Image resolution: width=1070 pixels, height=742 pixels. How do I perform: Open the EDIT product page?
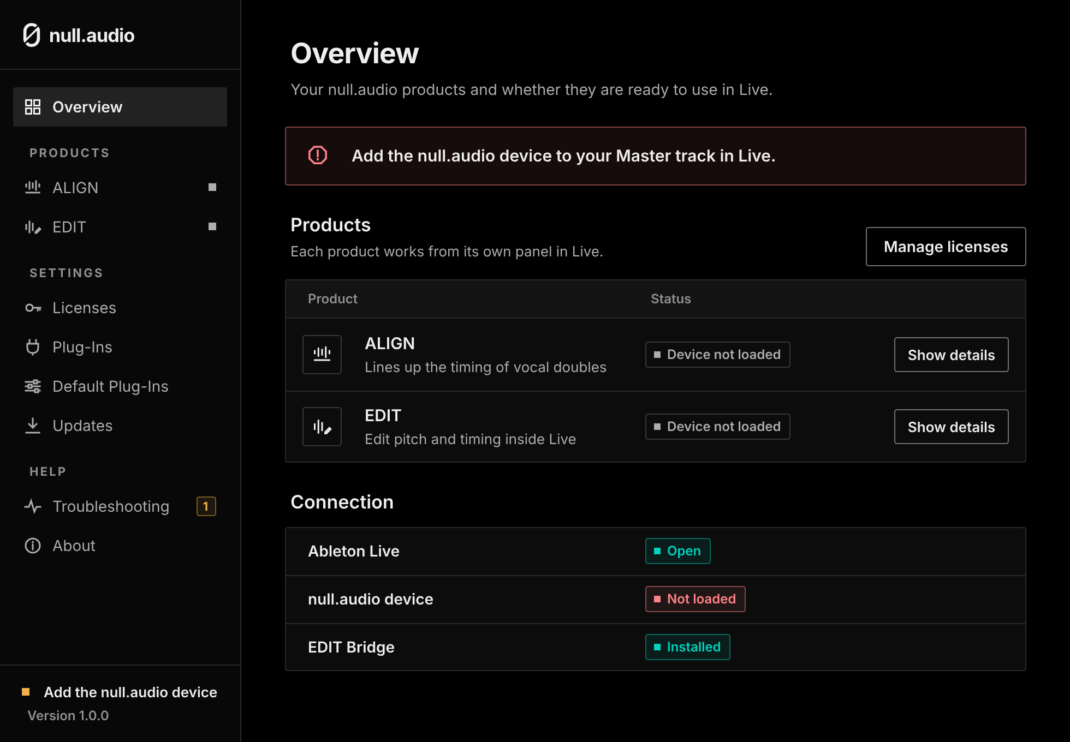(120, 227)
